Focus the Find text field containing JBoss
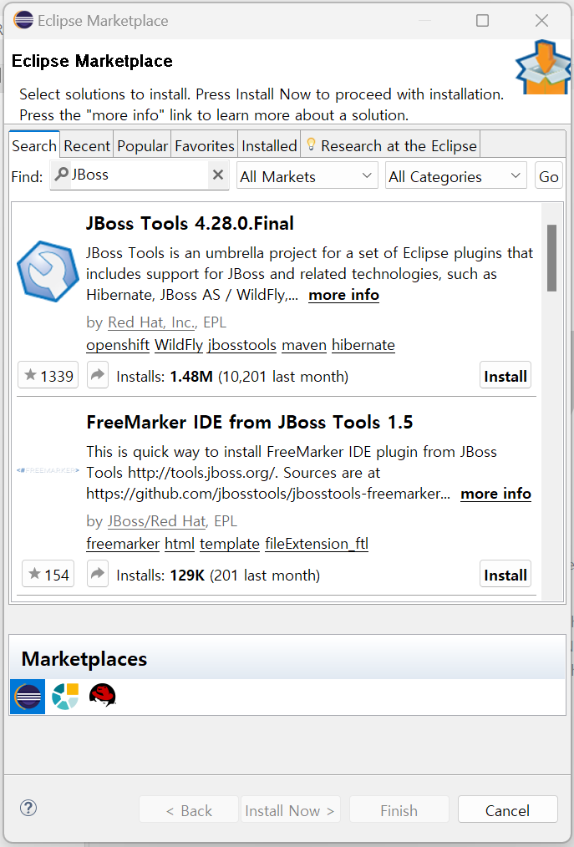 [x=140, y=175]
